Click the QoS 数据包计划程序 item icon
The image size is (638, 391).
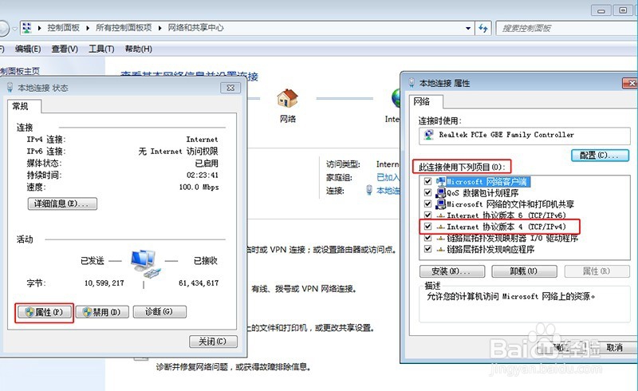click(x=441, y=192)
